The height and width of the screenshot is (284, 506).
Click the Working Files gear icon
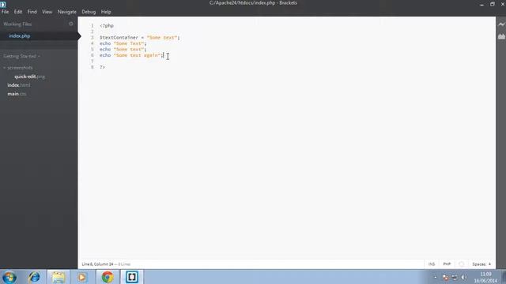[71, 24]
